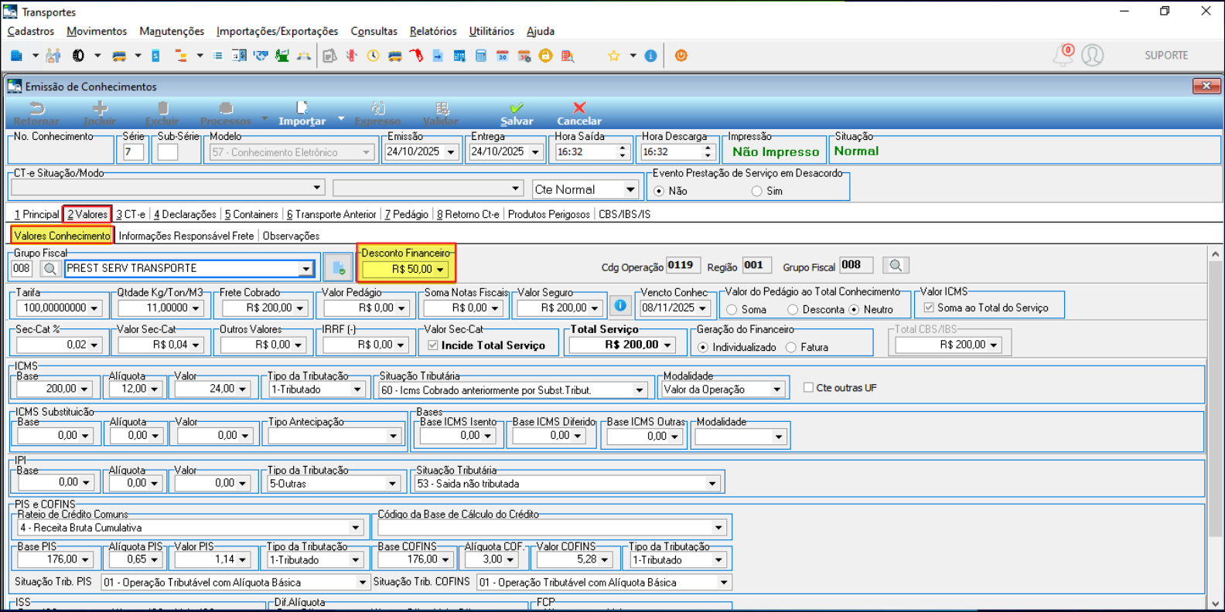Select the Sim radio for Evento em Desacordo
Screen dimensions: 1225x612
coord(757,191)
